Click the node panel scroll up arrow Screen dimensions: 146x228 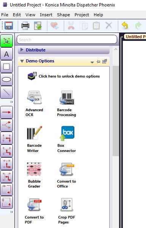pyautogui.click(x=116, y=49)
